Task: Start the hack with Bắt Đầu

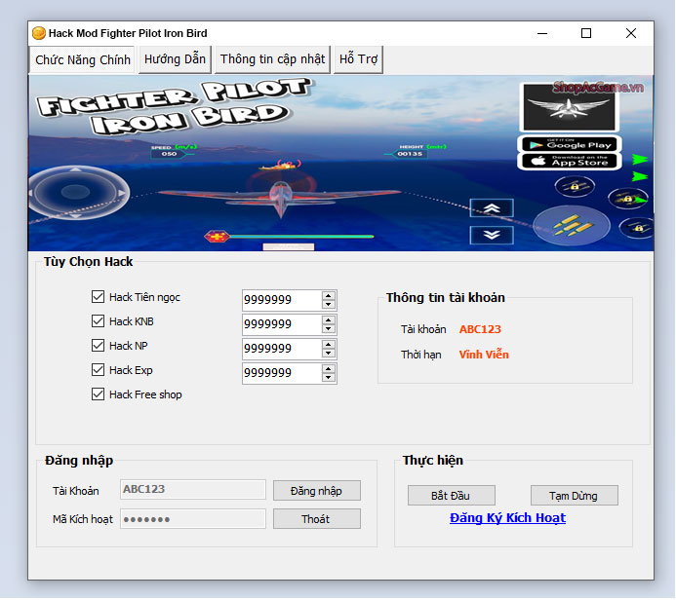Action: 452,496
